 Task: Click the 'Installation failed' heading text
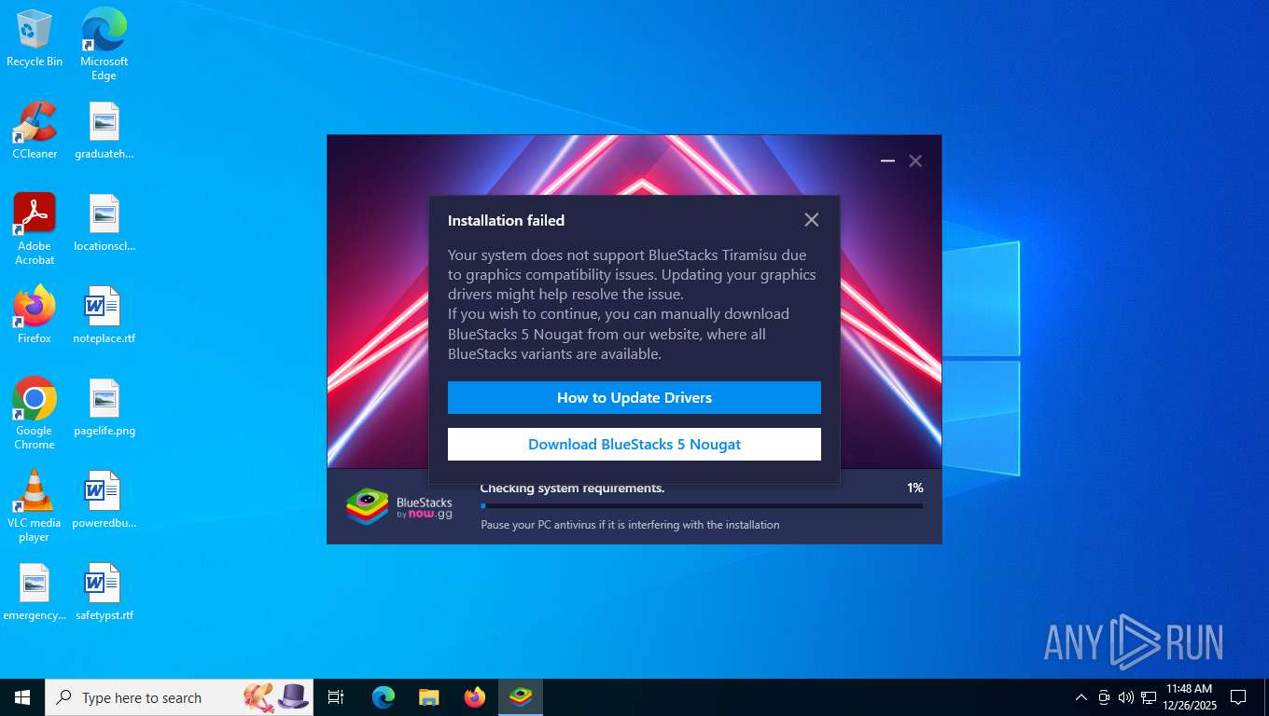tap(506, 221)
